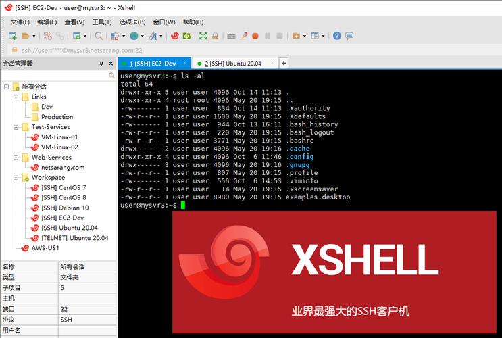Screen dimensions: 502x338
Task: Open dropdown arrow beside font icon
Action: (x=161, y=36)
